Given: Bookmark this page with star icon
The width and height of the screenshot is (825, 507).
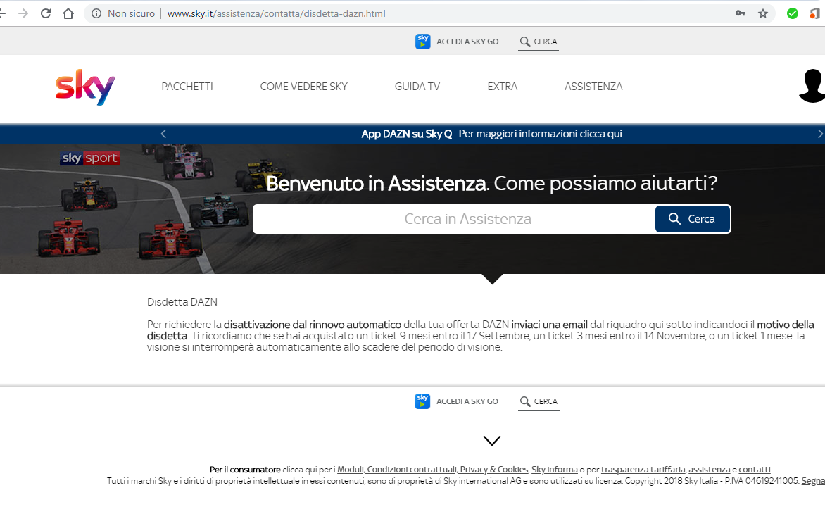Looking at the screenshot, I should click(763, 13).
